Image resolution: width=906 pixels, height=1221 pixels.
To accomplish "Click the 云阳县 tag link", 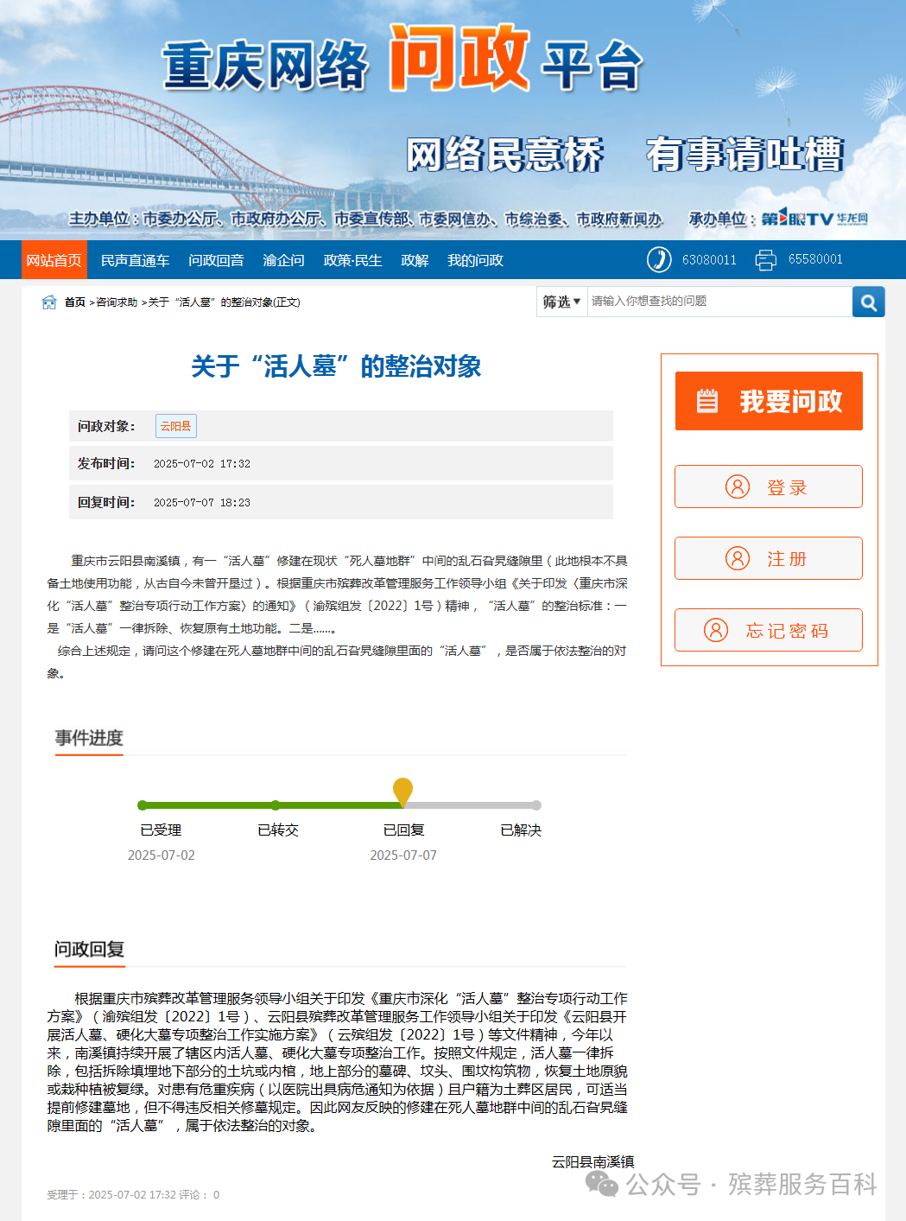I will (x=175, y=426).
